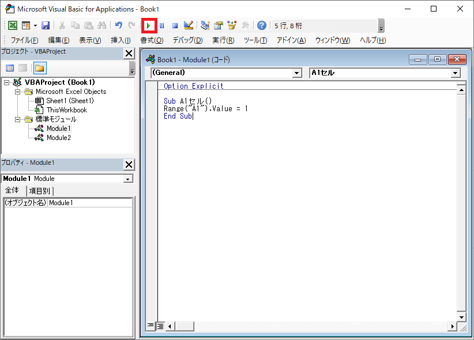The width and height of the screenshot is (474, 340).
Task: Click View Object icon in project panel
Action: point(23,68)
